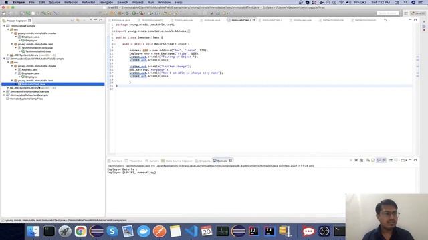
Task: Open the Calendar app in the Dock
Action: coord(207,231)
